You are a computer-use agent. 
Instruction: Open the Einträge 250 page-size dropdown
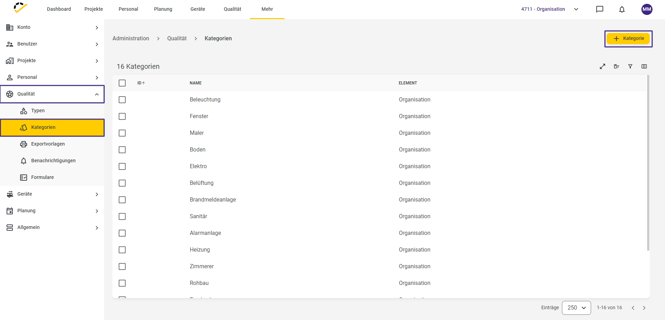(x=576, y=308)
